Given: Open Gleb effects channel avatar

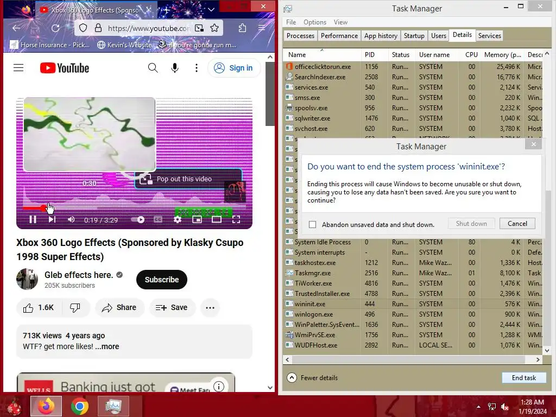Looking at the screenshot, I should [x=27, y=280].
